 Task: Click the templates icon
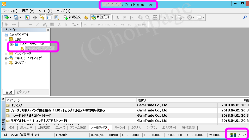(x=199, y=17)
